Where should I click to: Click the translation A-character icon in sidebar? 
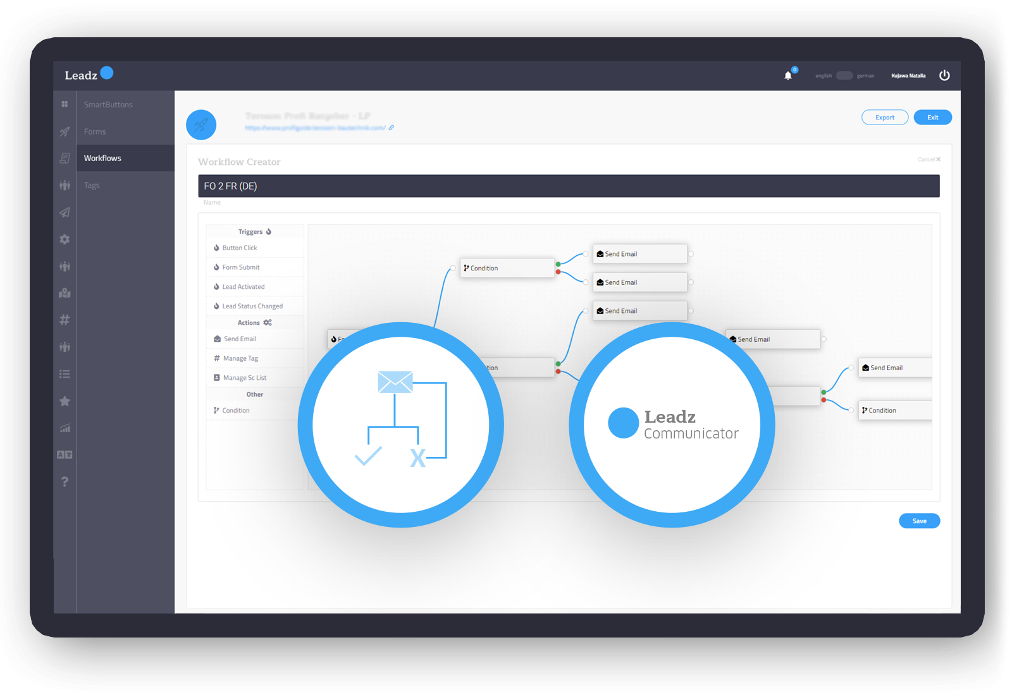click(x=65, y=455)
